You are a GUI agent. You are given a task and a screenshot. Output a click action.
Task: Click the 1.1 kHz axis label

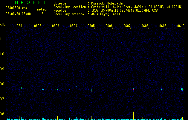pos(2,39)
